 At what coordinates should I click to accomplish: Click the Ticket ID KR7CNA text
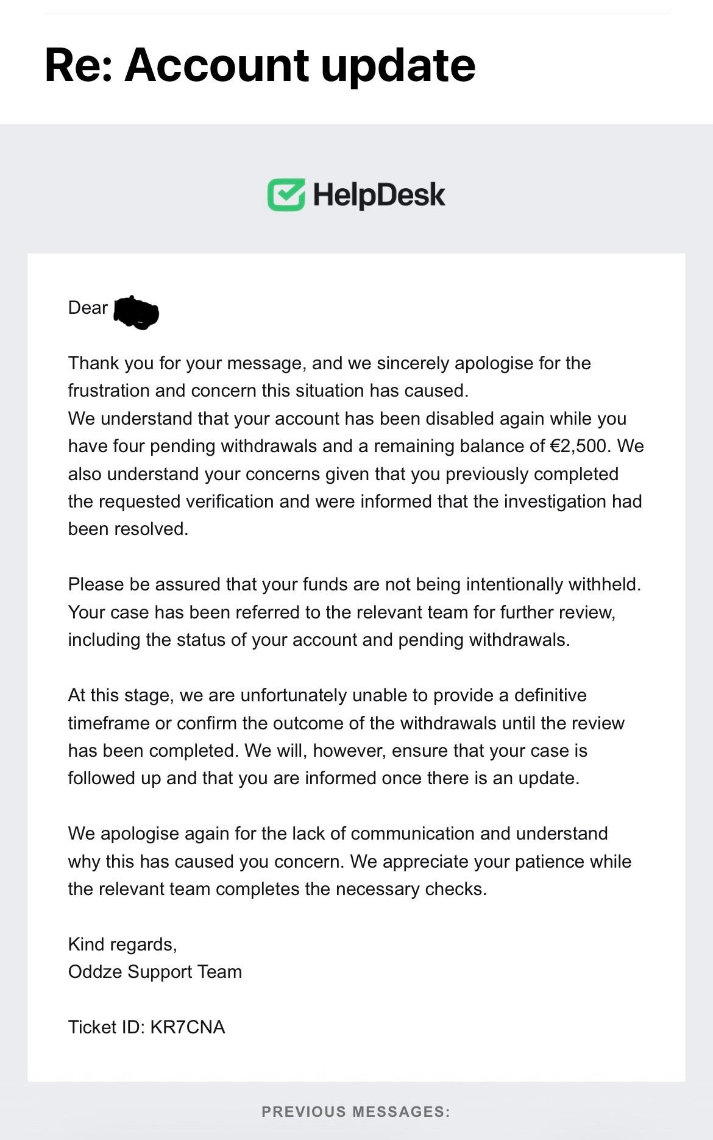[x=146, y=1027]
